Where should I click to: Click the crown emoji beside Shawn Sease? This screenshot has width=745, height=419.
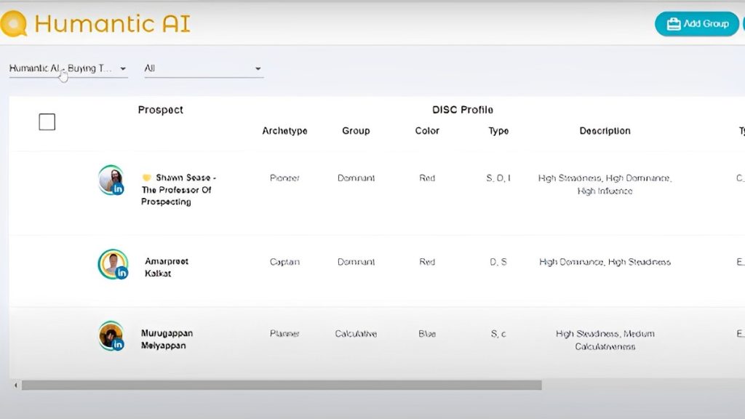147,177
